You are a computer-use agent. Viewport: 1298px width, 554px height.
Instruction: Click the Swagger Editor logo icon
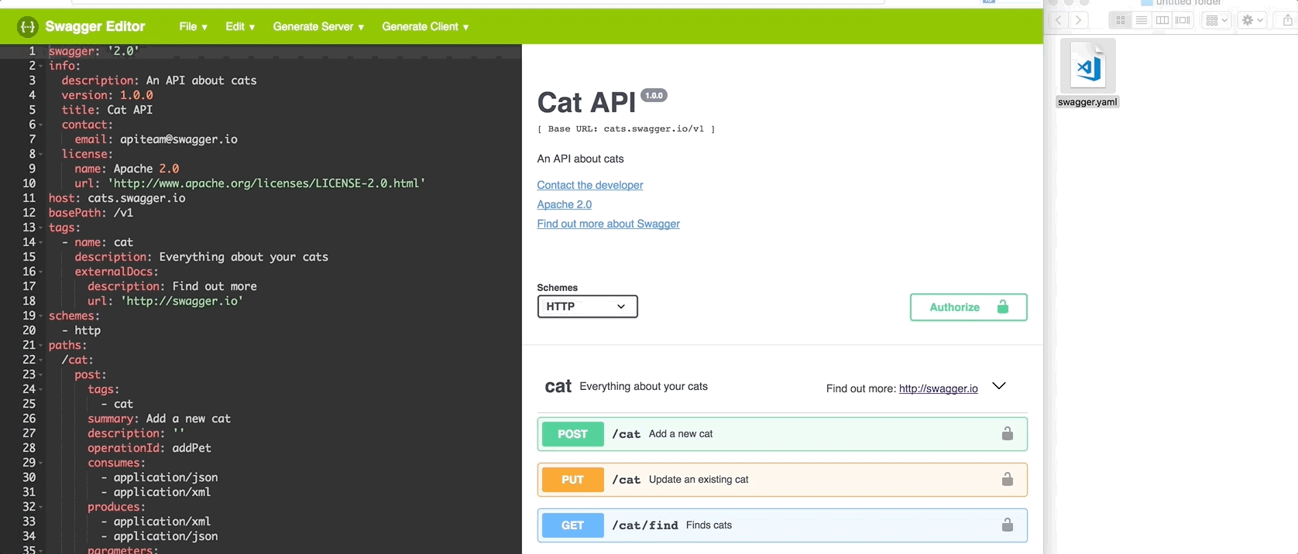click(x=28, y=26)
